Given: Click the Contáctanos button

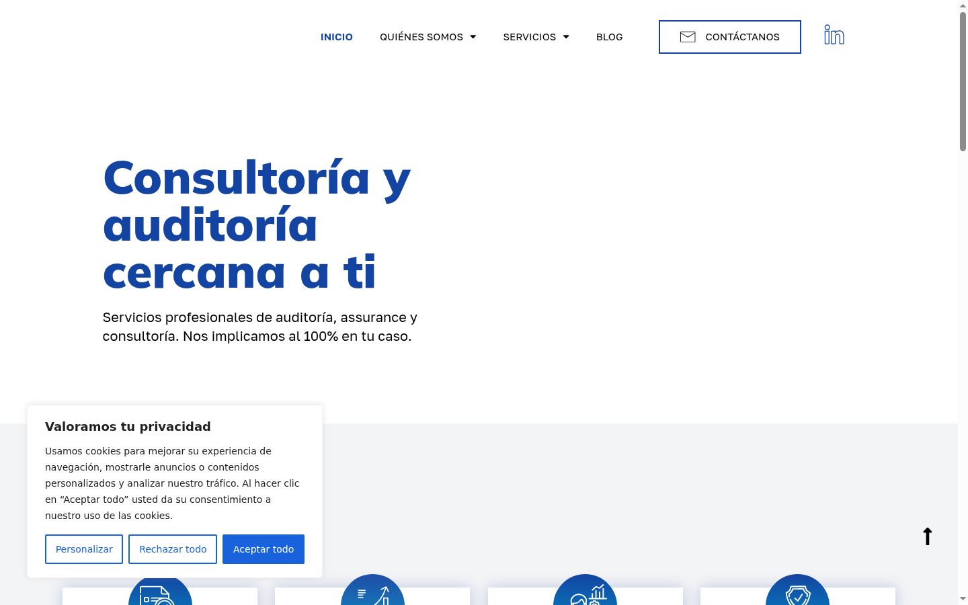Looking at the screenshot, I should coord(730,37).
